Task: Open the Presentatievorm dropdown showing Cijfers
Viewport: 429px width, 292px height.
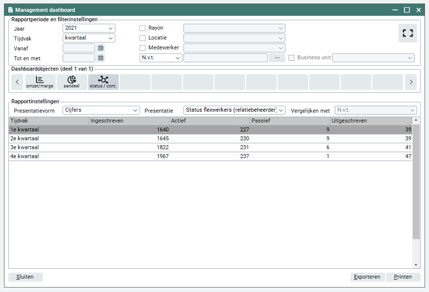Action: click(101, 110)
